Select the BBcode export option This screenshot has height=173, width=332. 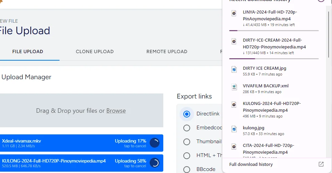pyautogui.click(x=186, y=169)
